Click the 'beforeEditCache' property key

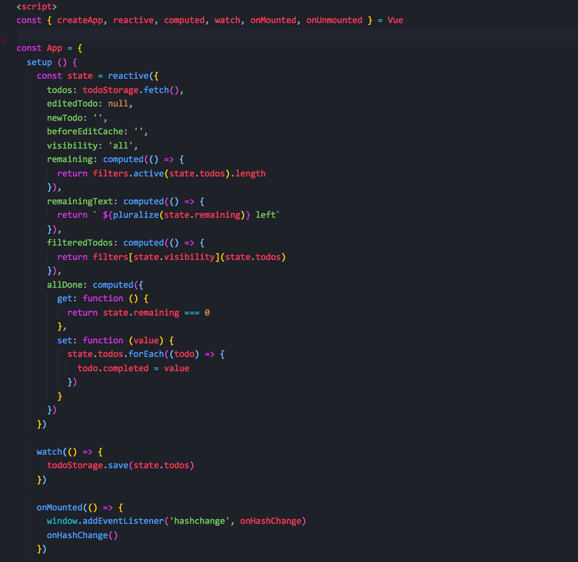click(x=85, y=132)
